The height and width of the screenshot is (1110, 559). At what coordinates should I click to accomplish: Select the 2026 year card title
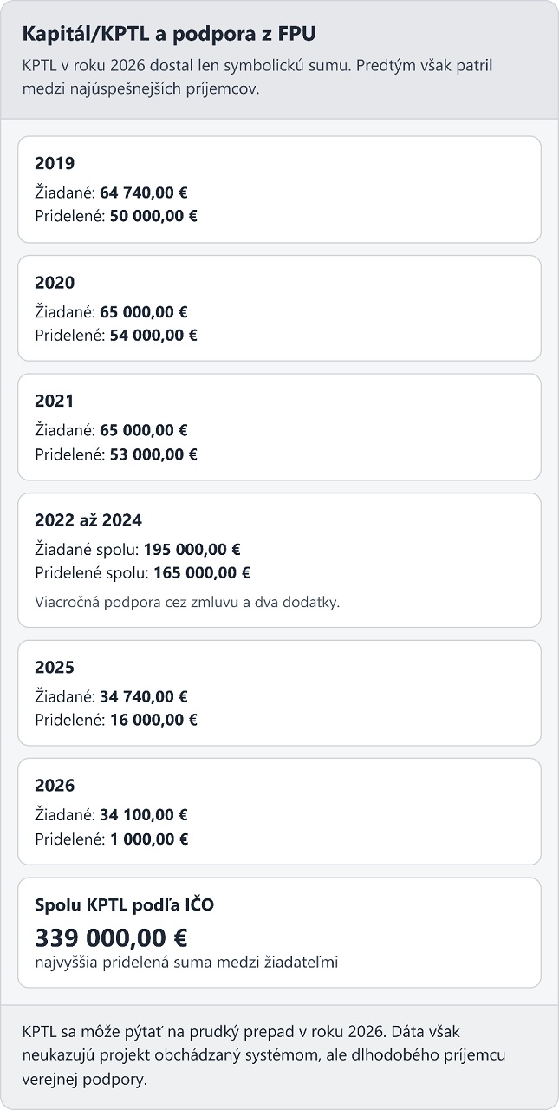tap(55, 786)
